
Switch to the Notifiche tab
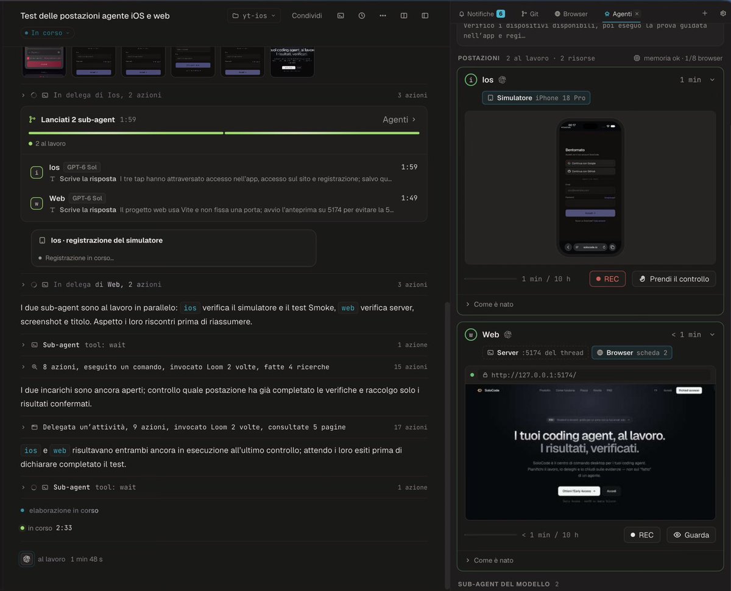point(481,13)
